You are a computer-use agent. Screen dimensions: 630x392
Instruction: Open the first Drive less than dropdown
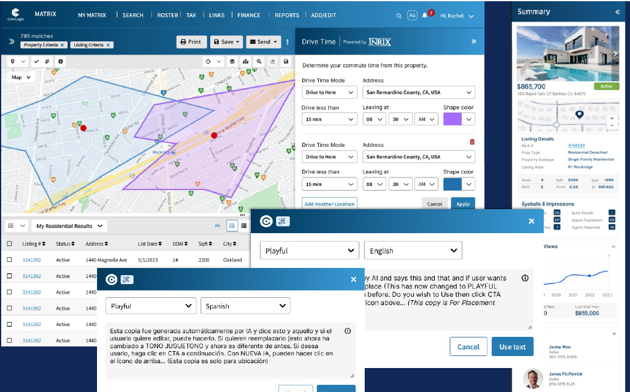tap(329, 119)
